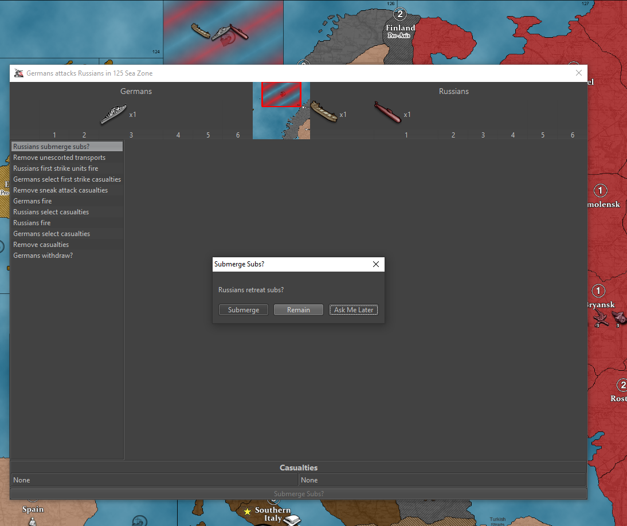This screenshot has width=627, height=526.
Task: Click the disabled 'Submerge Subs?' bottom bar button
Action: pyautogui.click(x=299, y=494)
